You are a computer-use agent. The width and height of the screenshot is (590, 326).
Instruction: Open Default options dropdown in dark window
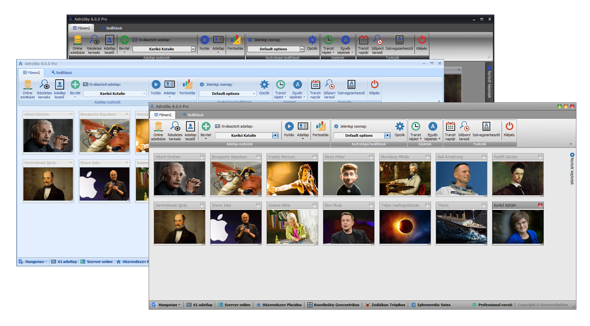pos(302,49)
